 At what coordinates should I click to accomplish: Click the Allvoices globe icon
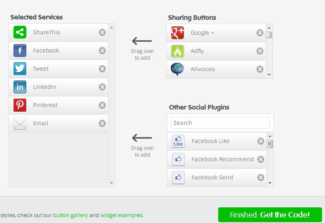(x=178, y=69)
